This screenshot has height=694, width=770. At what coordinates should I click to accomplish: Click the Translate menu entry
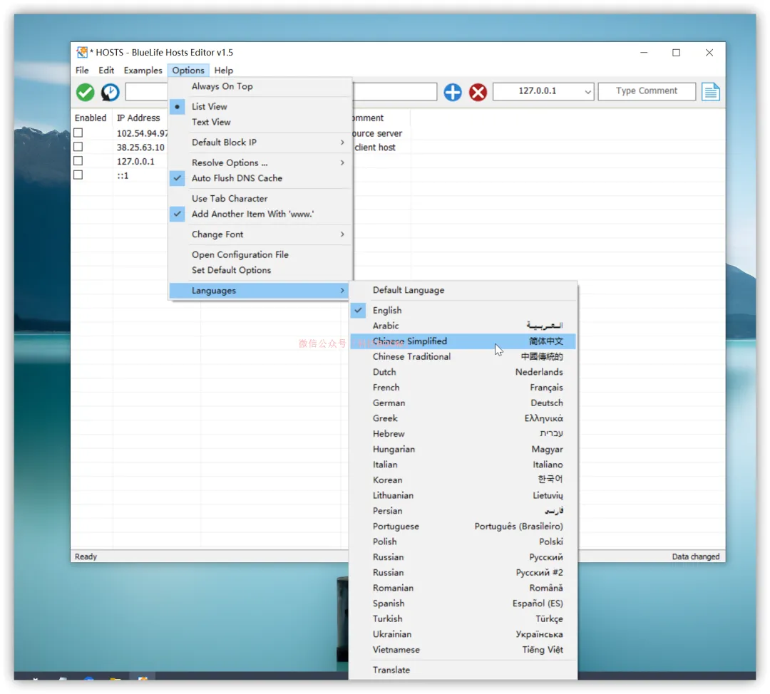tap(463, 670)
